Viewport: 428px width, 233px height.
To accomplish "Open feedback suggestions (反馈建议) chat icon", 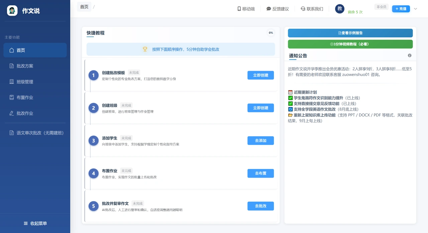I will pyautogui.click(x=268, y=9).
